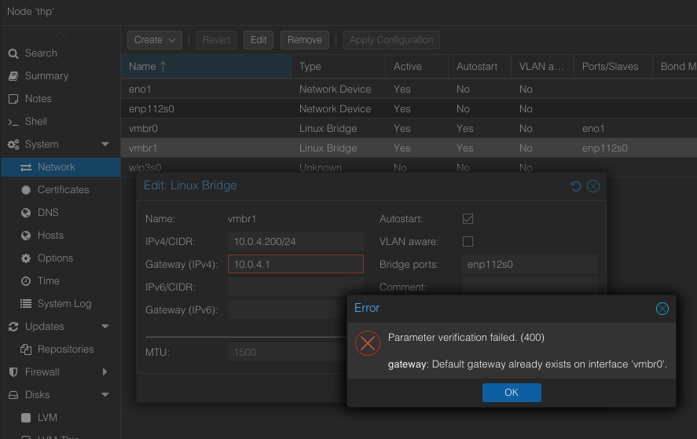Open the Shell terminal icon
This screenshot has width=697, height=439.
click(x=13, y=122)
